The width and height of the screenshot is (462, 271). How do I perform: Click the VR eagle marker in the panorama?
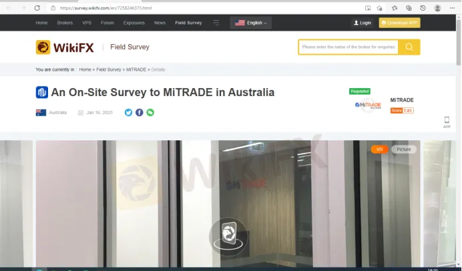(228, 236)
